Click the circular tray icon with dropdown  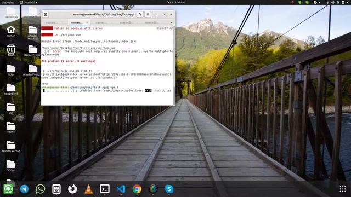(316, 2)
